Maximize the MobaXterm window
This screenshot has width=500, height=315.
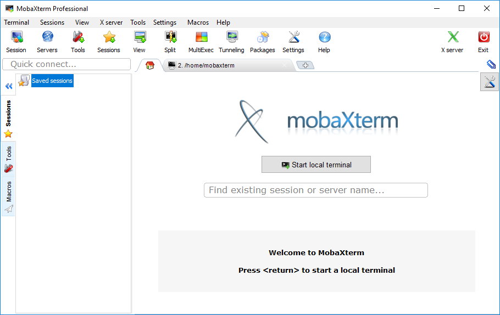coord(462,8)
